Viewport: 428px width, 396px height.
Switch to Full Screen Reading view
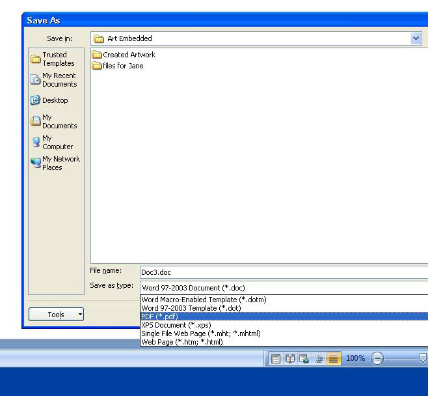click(290, 358)
